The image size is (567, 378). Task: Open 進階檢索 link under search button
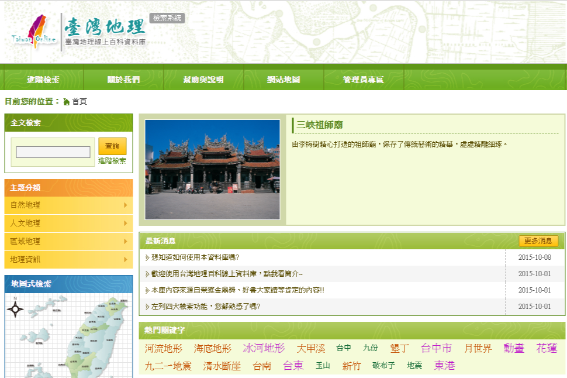pyautogui.click(x=112, y=161)
